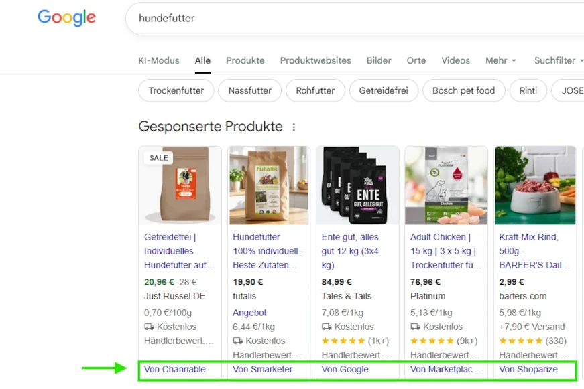The width and height of the screenshot is (584, 389).
Task: Switch to the Bilder tab
Action: (379, 60)
